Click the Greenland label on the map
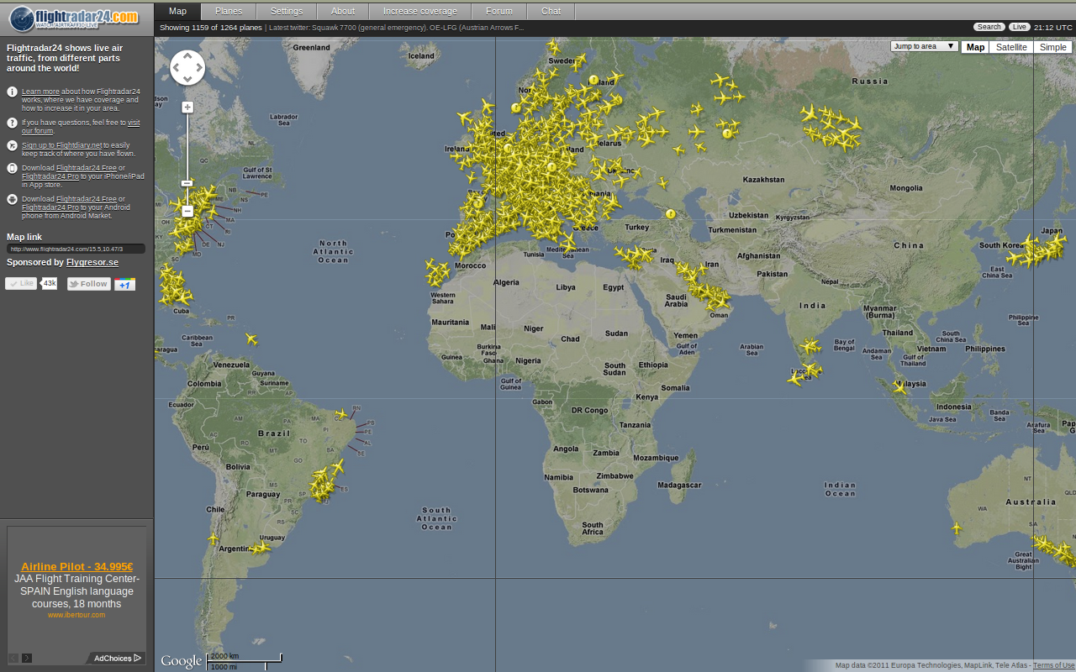The width and height of the screenshot is (1076, 672). click(311, 48)
